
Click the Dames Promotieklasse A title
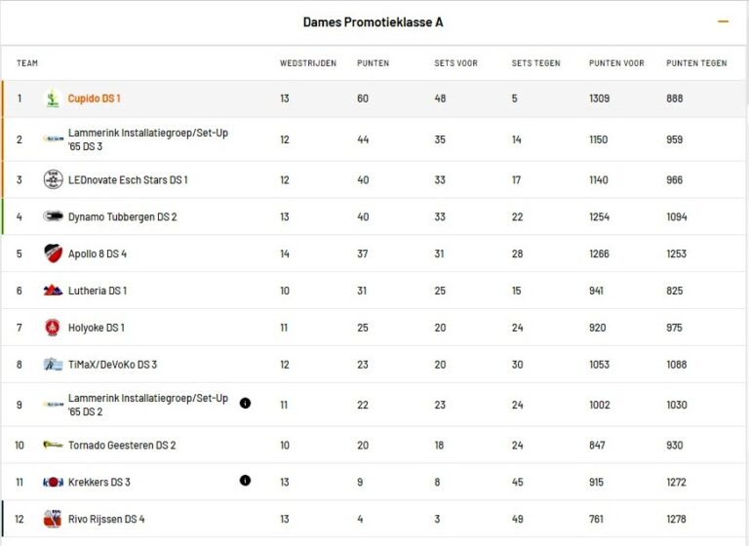pos(374,21)
